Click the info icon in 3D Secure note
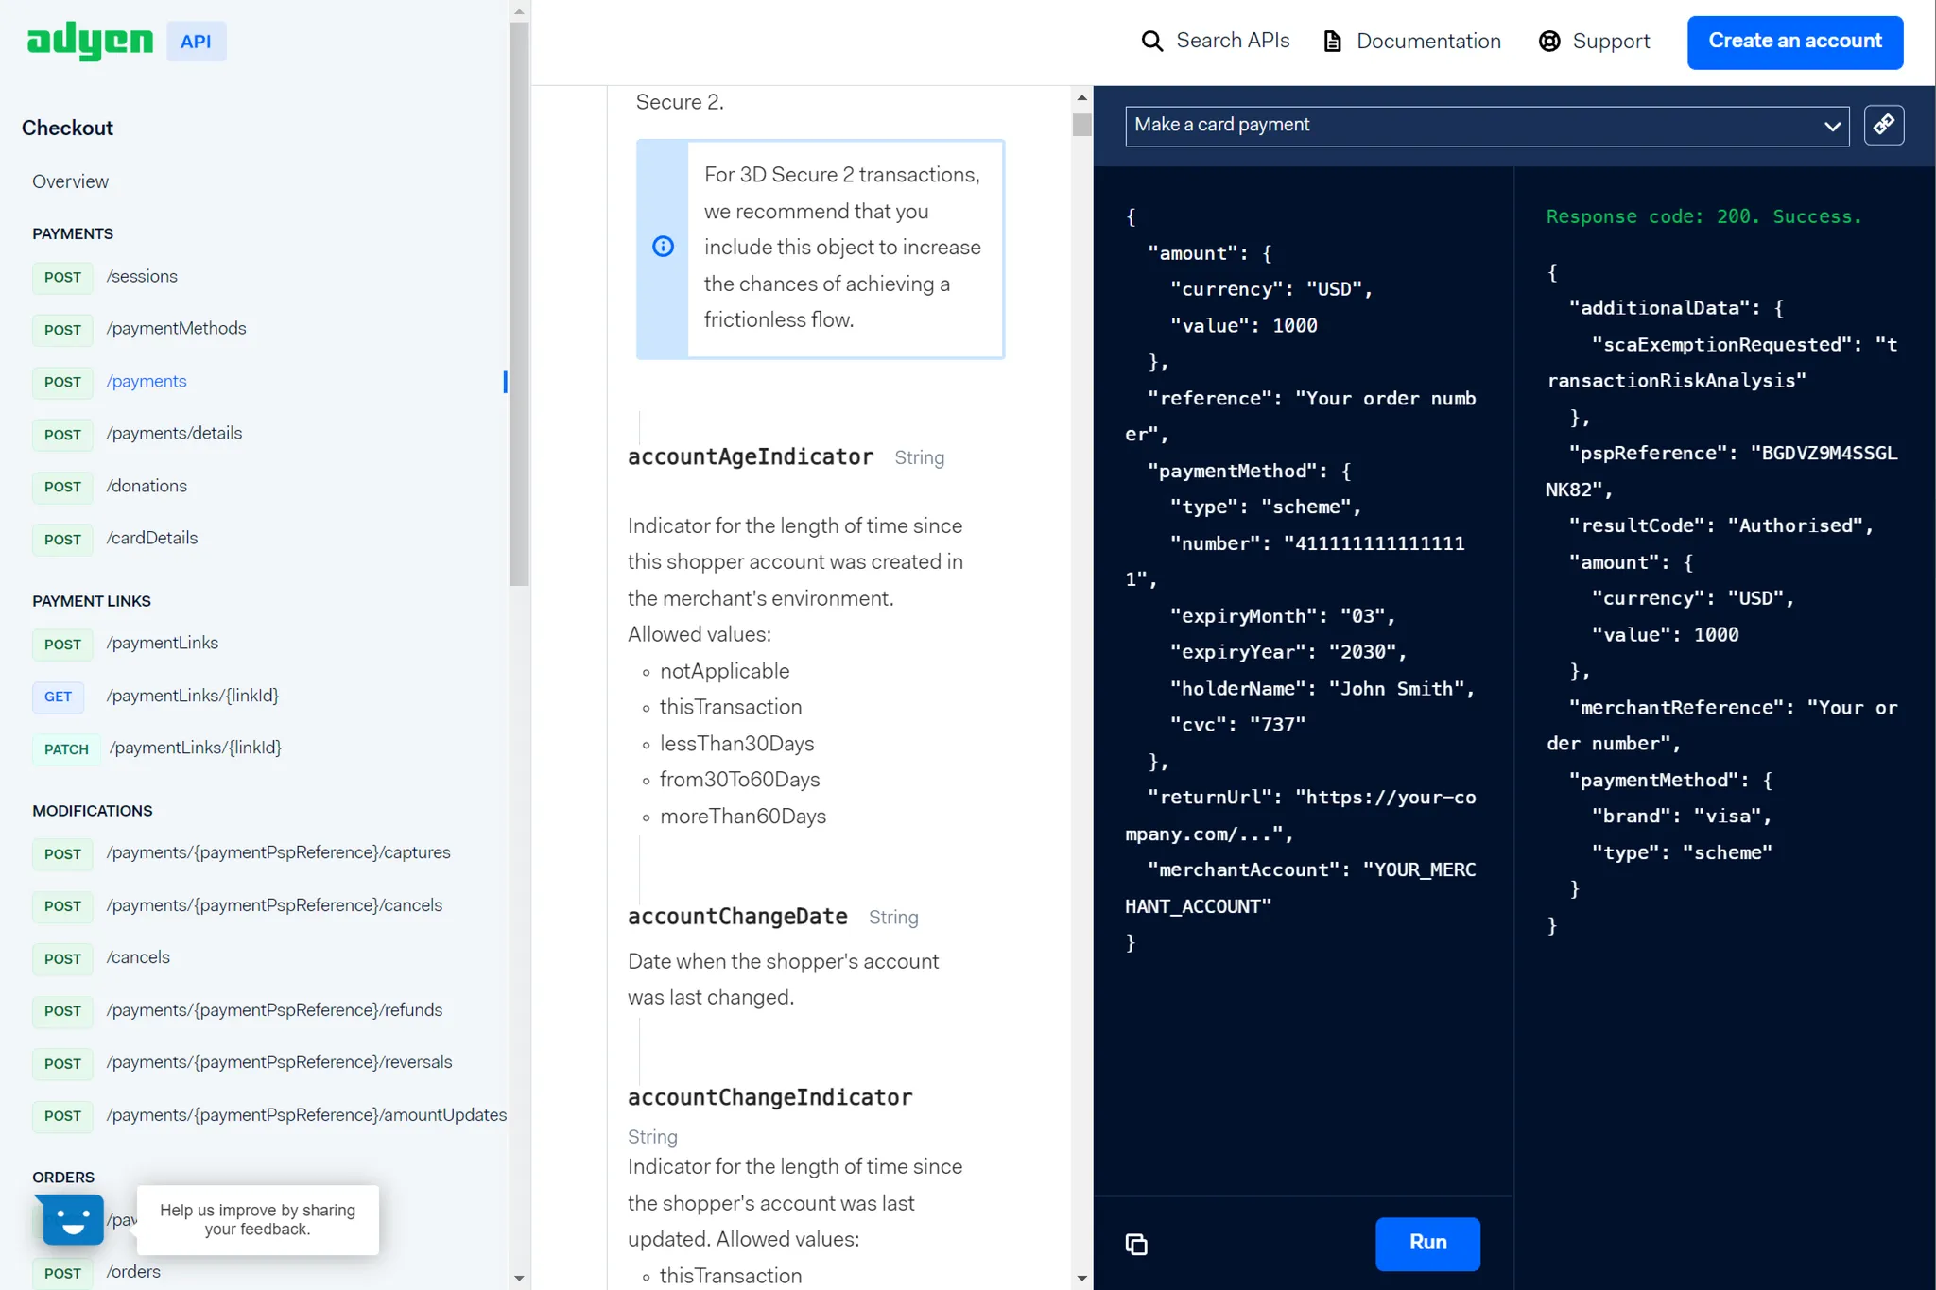The height and width of the screenshot is (1290, 1936). click(x=664, y=246)
